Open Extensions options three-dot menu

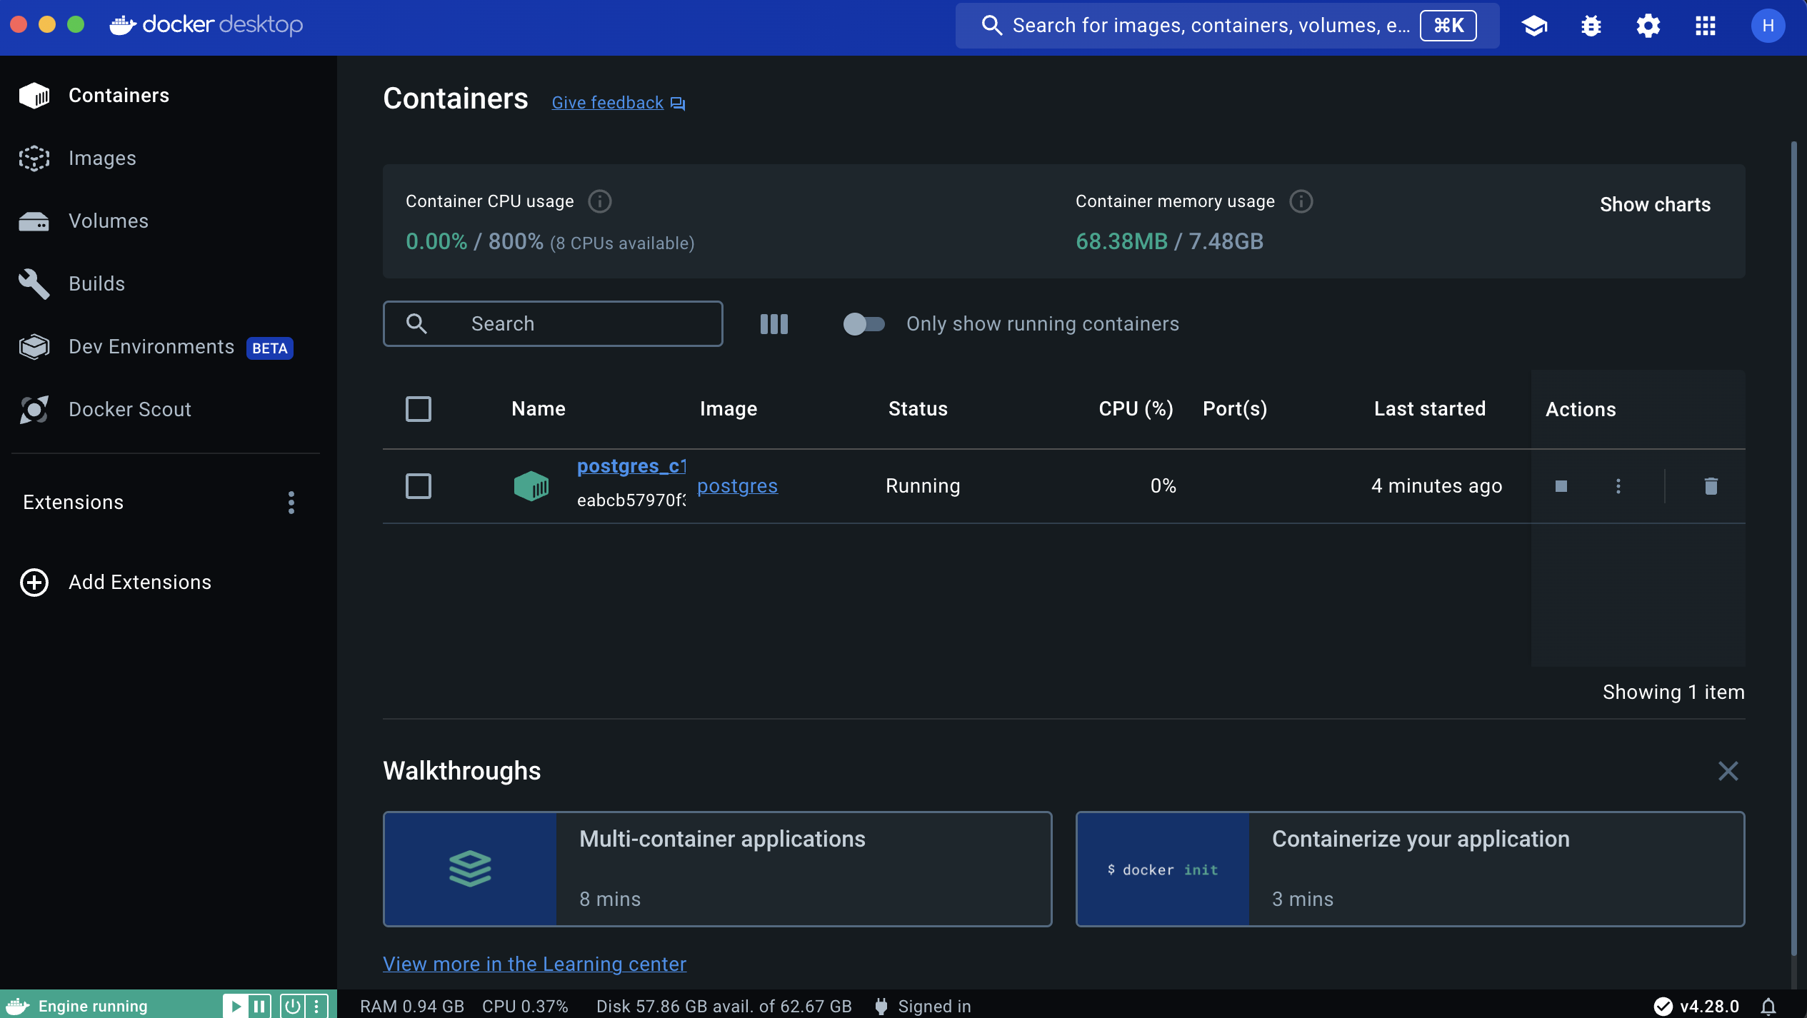coord(291,503)
